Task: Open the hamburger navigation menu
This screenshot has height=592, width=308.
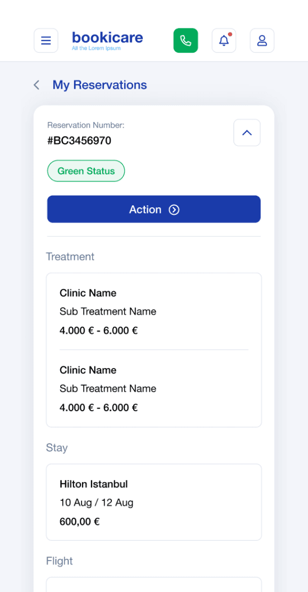Action: (46, 41)
